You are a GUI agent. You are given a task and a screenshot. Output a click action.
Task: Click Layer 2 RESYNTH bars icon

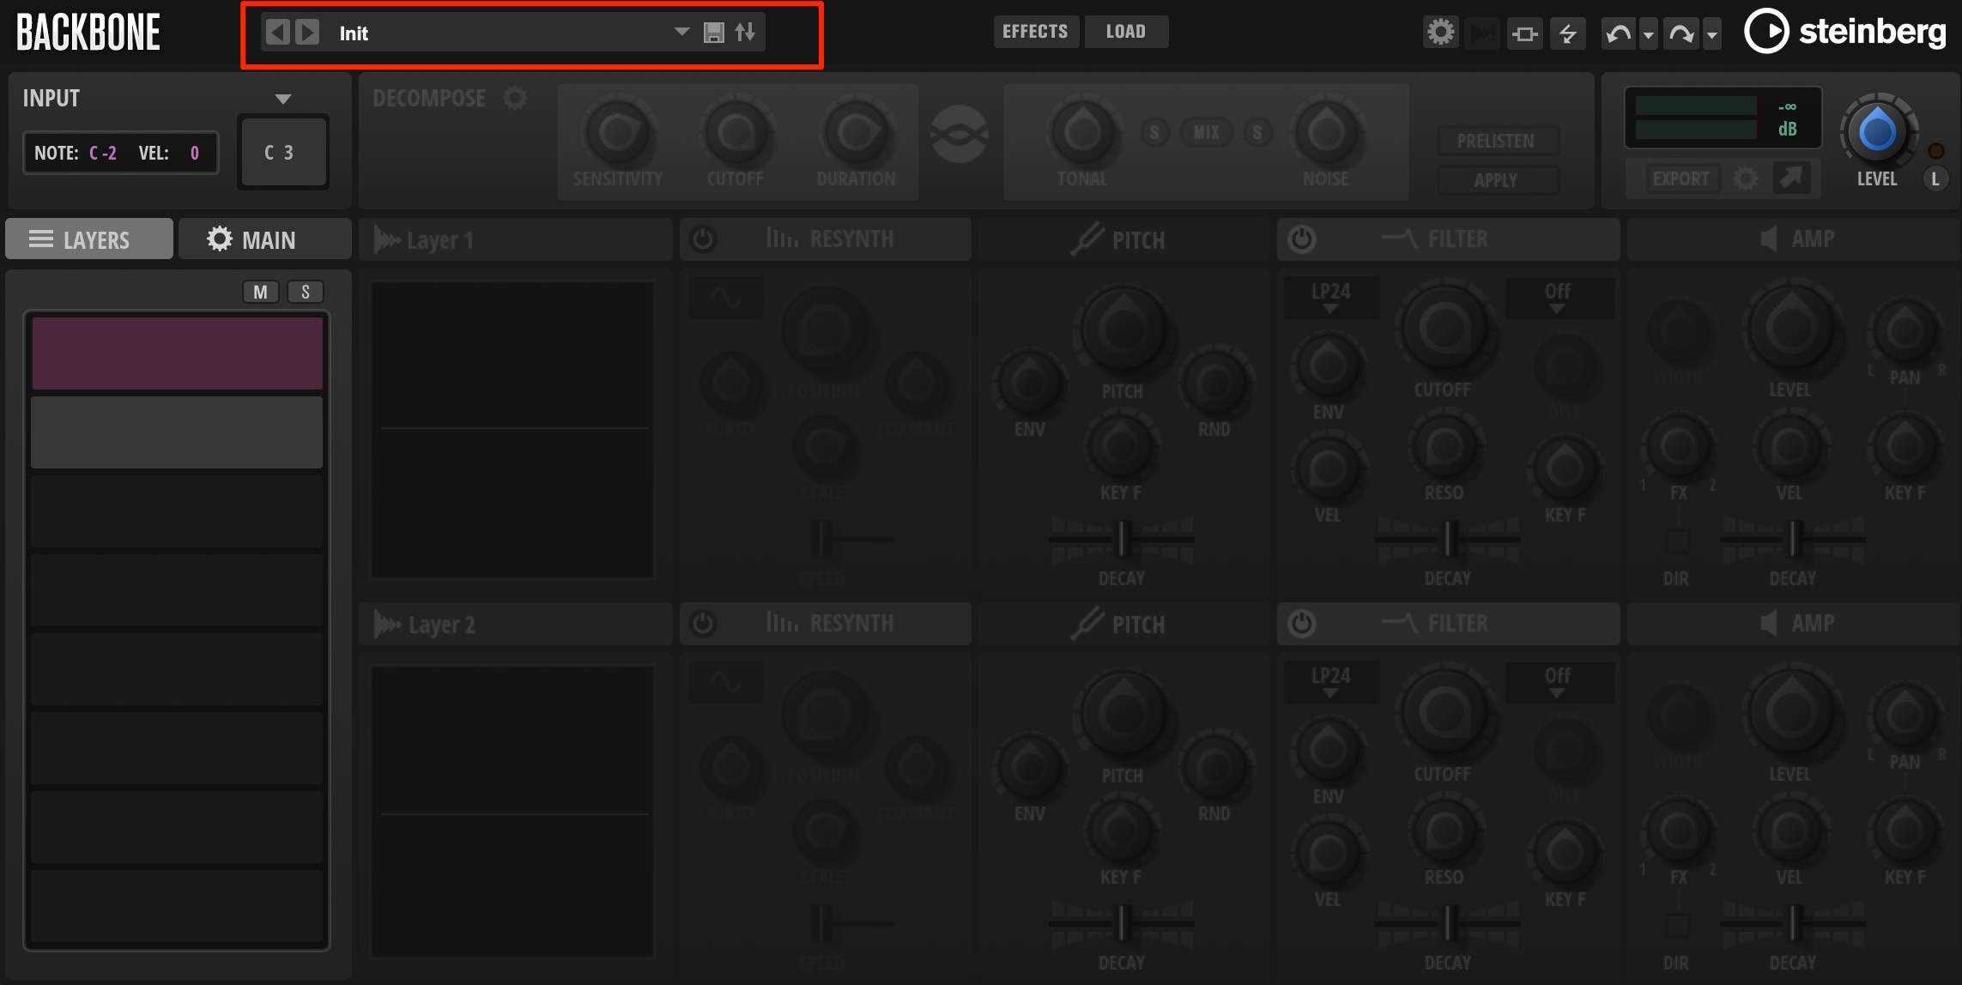pos(782,623)
